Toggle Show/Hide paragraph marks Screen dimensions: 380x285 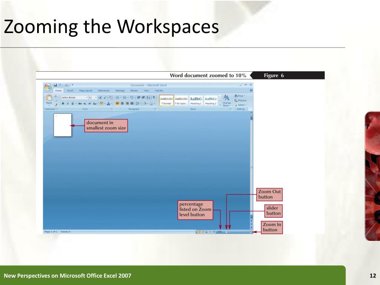tap(154, 98)
